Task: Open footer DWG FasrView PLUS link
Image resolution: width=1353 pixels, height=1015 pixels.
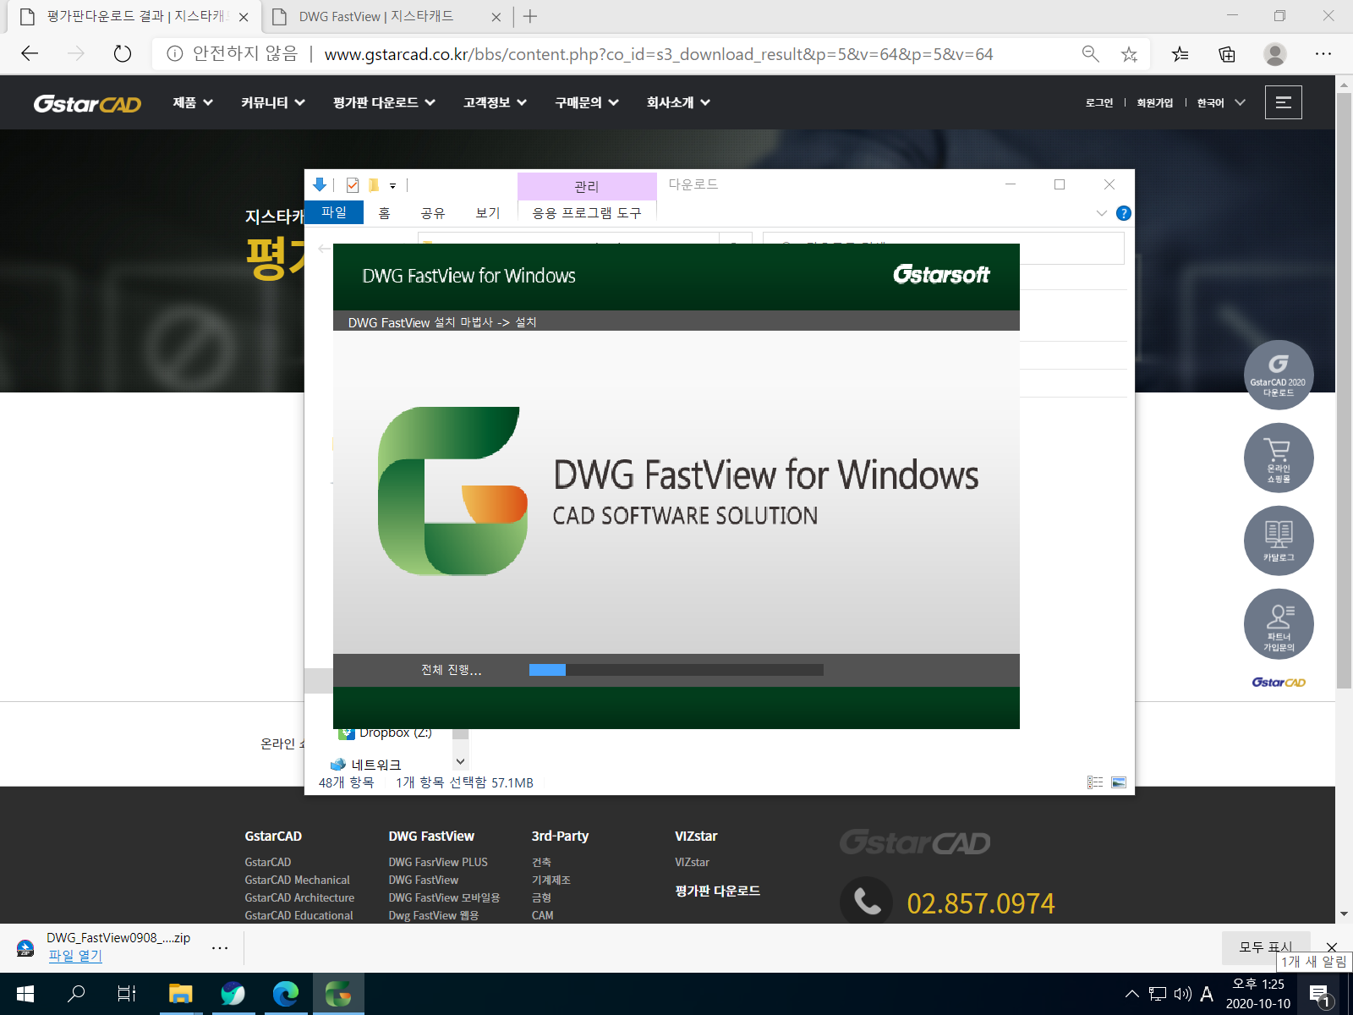Action: (438, 862)
